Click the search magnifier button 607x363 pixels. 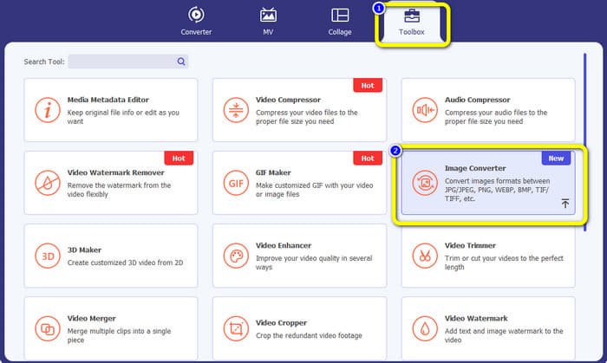pyautogui.click(x=181, y=62)
